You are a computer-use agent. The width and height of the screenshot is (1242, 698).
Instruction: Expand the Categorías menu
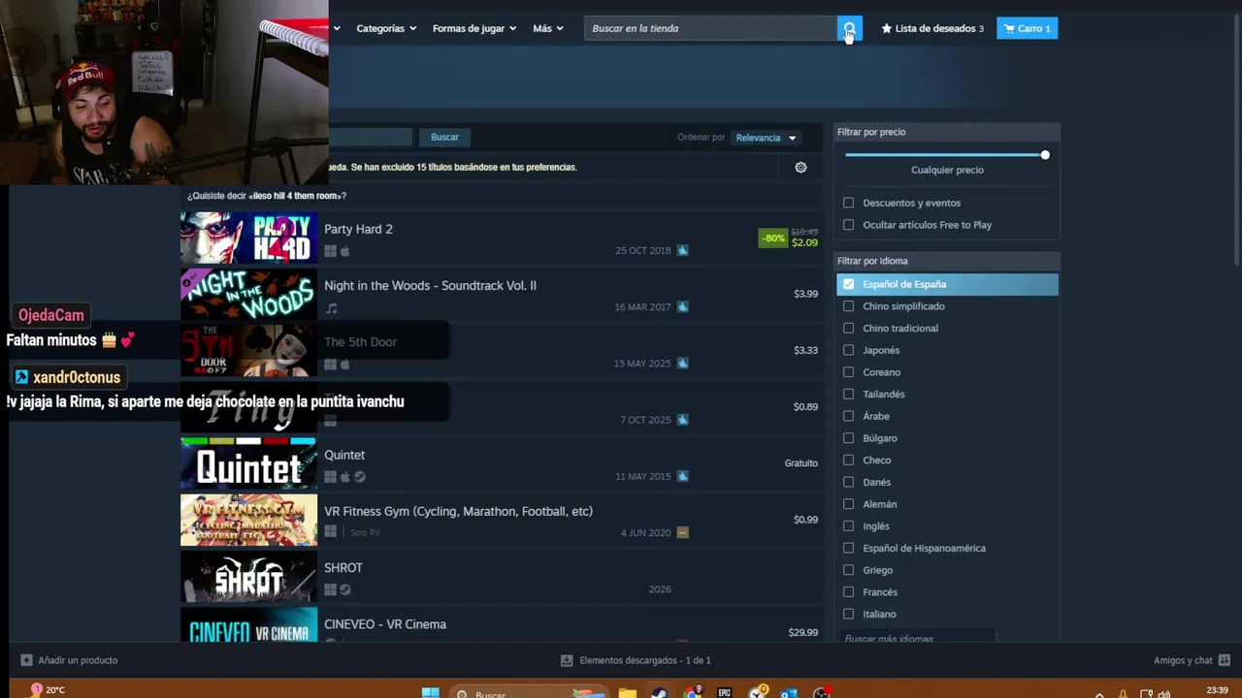[386, 28]
